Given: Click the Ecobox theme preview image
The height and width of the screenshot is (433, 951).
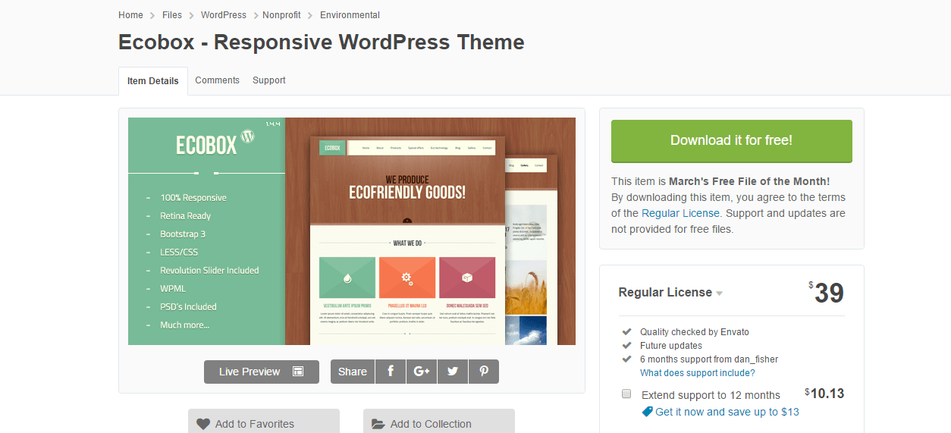Looking at the screenshot, I should 352,231.
